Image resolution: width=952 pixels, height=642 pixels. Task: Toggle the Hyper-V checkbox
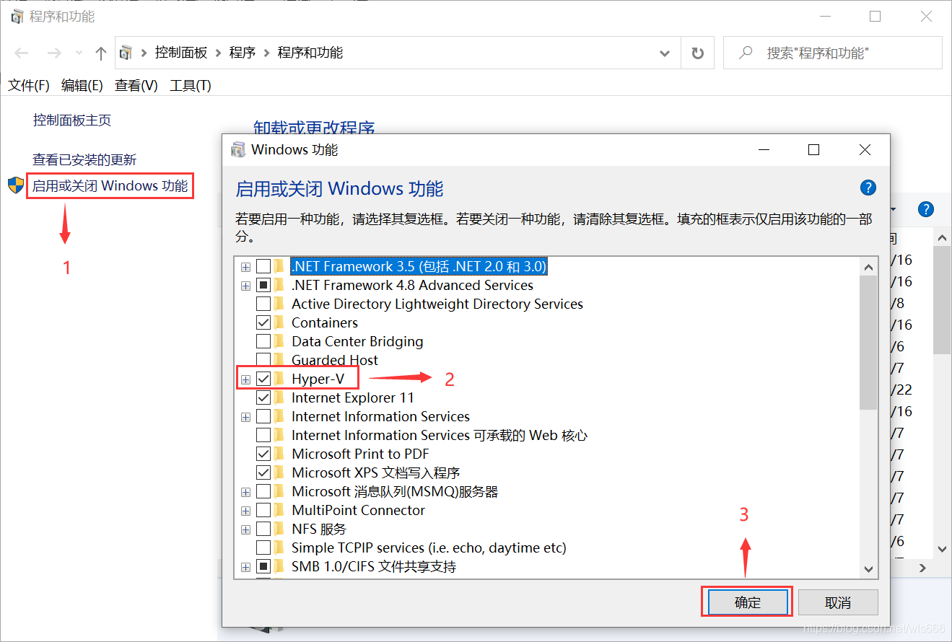click(x=263, y=379)
